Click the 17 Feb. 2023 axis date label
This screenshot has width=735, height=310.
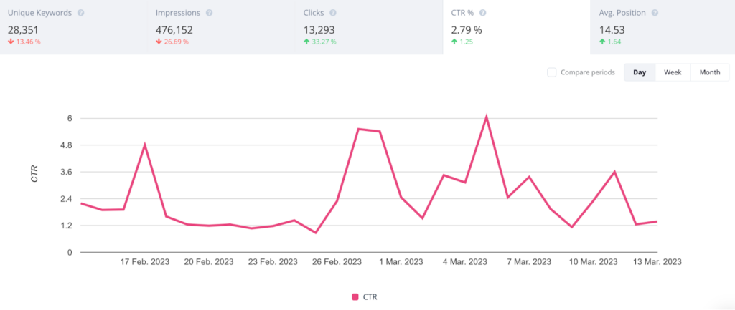[146, 262]
